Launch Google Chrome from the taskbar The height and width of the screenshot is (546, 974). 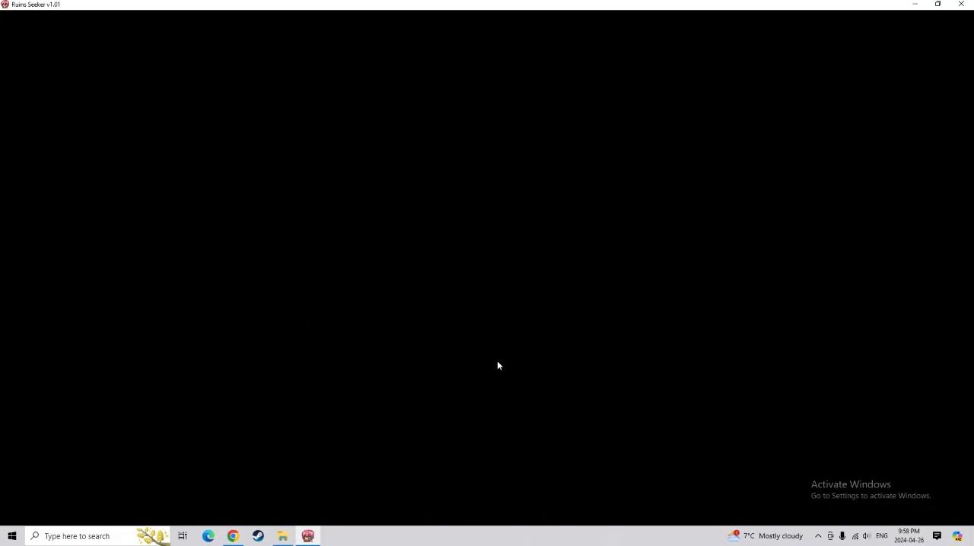coord(233,536)
